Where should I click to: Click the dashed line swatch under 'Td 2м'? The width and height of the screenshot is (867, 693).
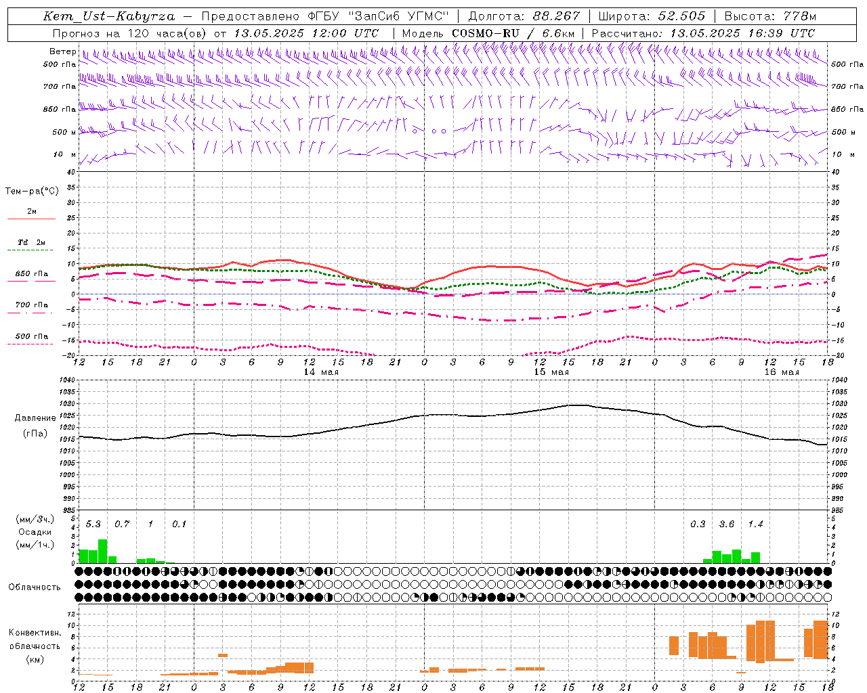[x=31, y=250]
